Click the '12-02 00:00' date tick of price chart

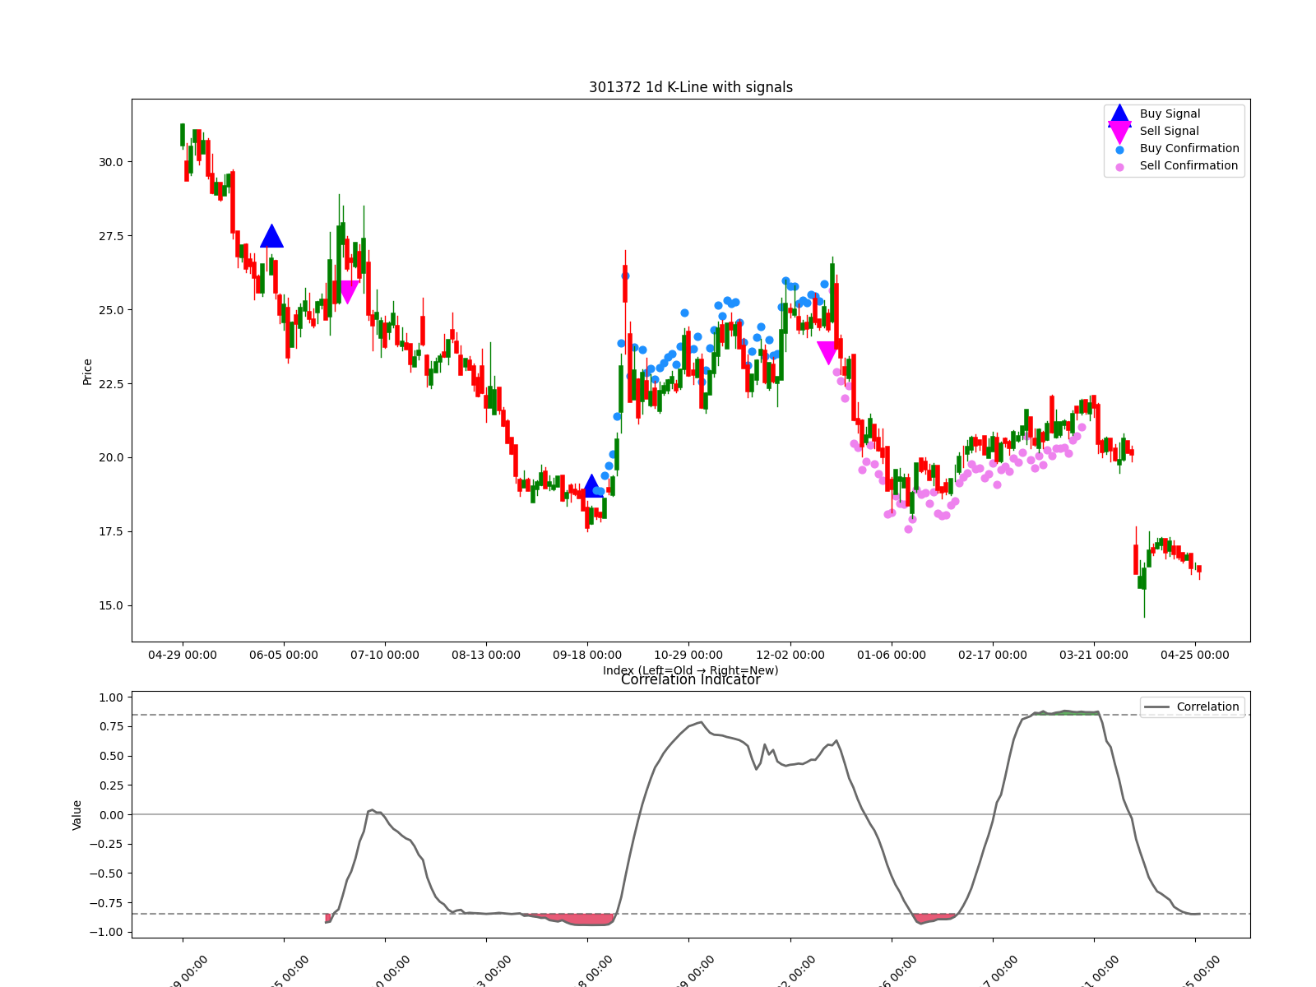790,656
